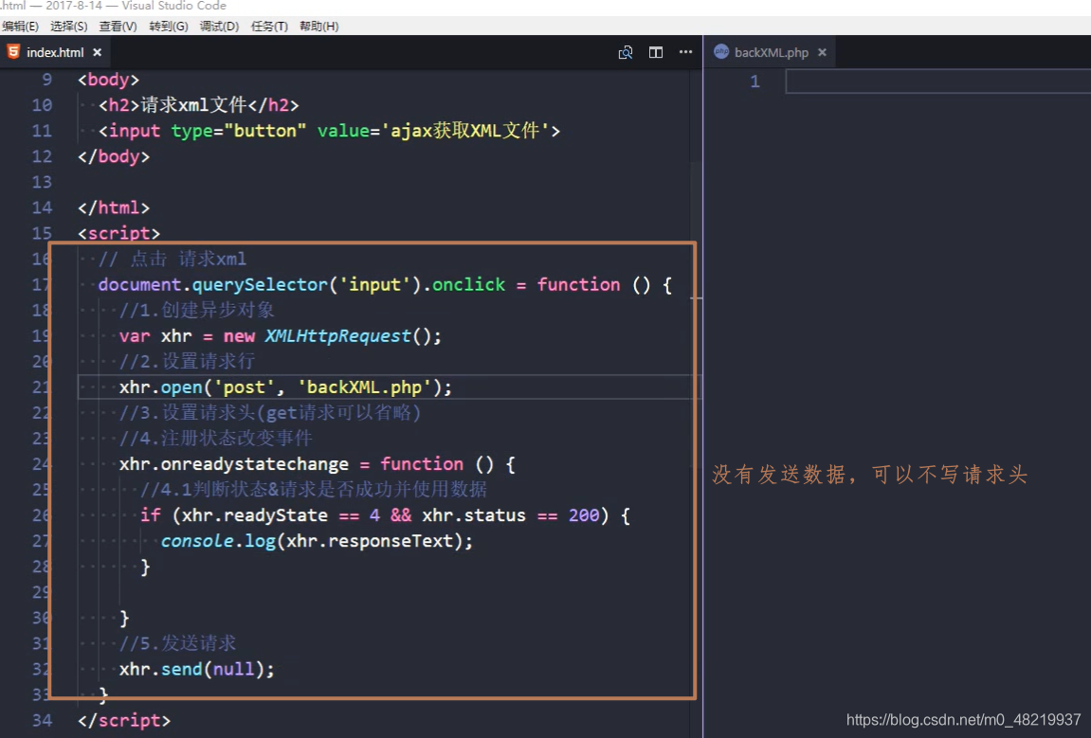Open the 选择(S) menu
This screenshot has width=1091, height=738.
click(x=69, y=27)
